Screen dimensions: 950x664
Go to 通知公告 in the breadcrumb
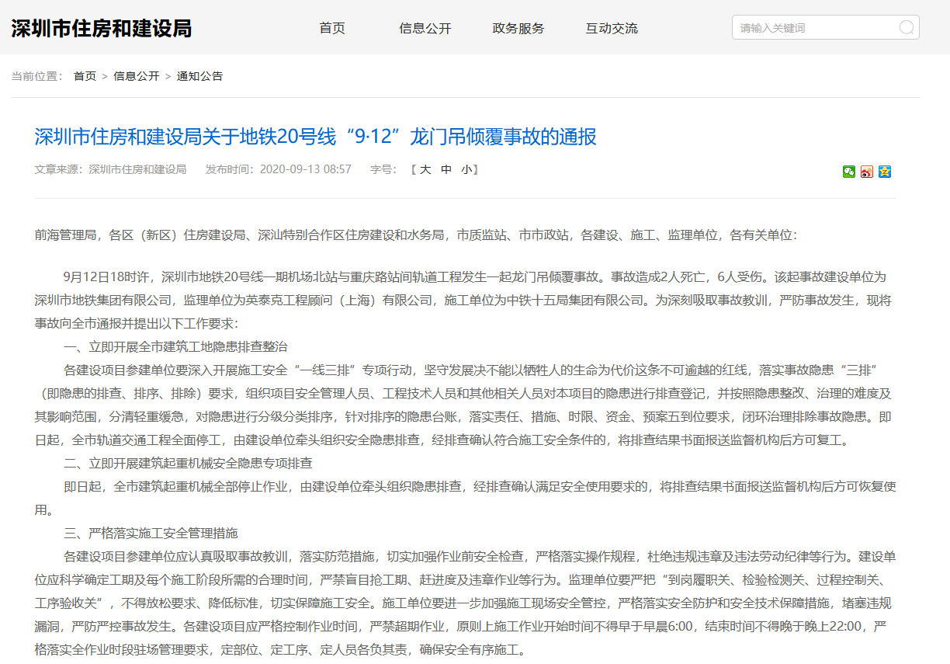199,76
